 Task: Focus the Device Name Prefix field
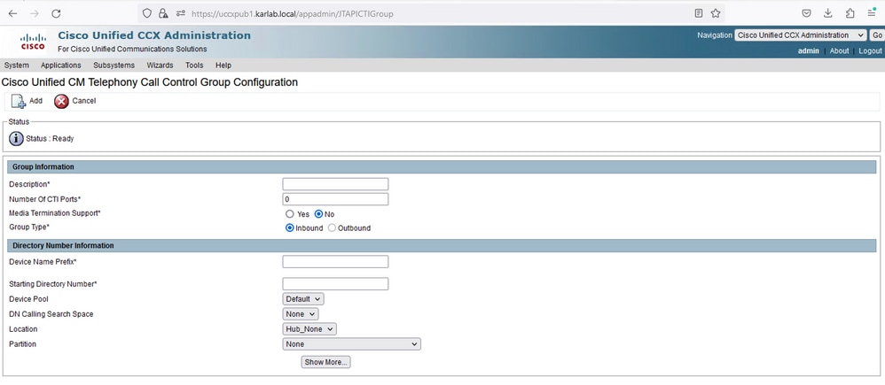(x=335, y=262)
